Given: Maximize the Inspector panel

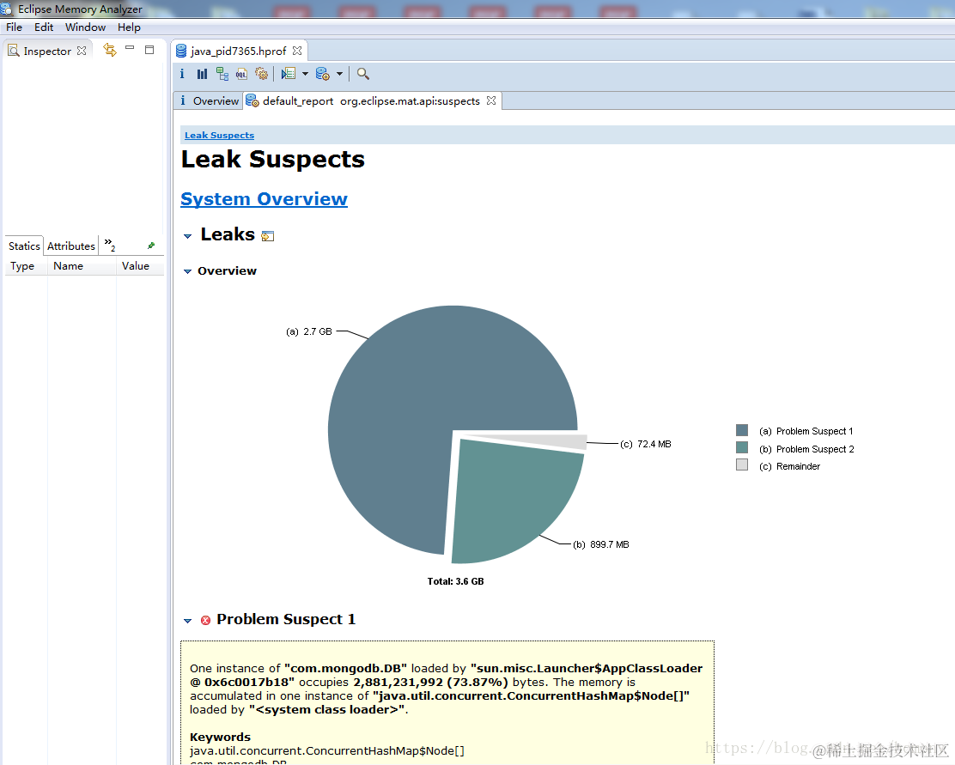Looking at the screenshot, I should (149, 50).
